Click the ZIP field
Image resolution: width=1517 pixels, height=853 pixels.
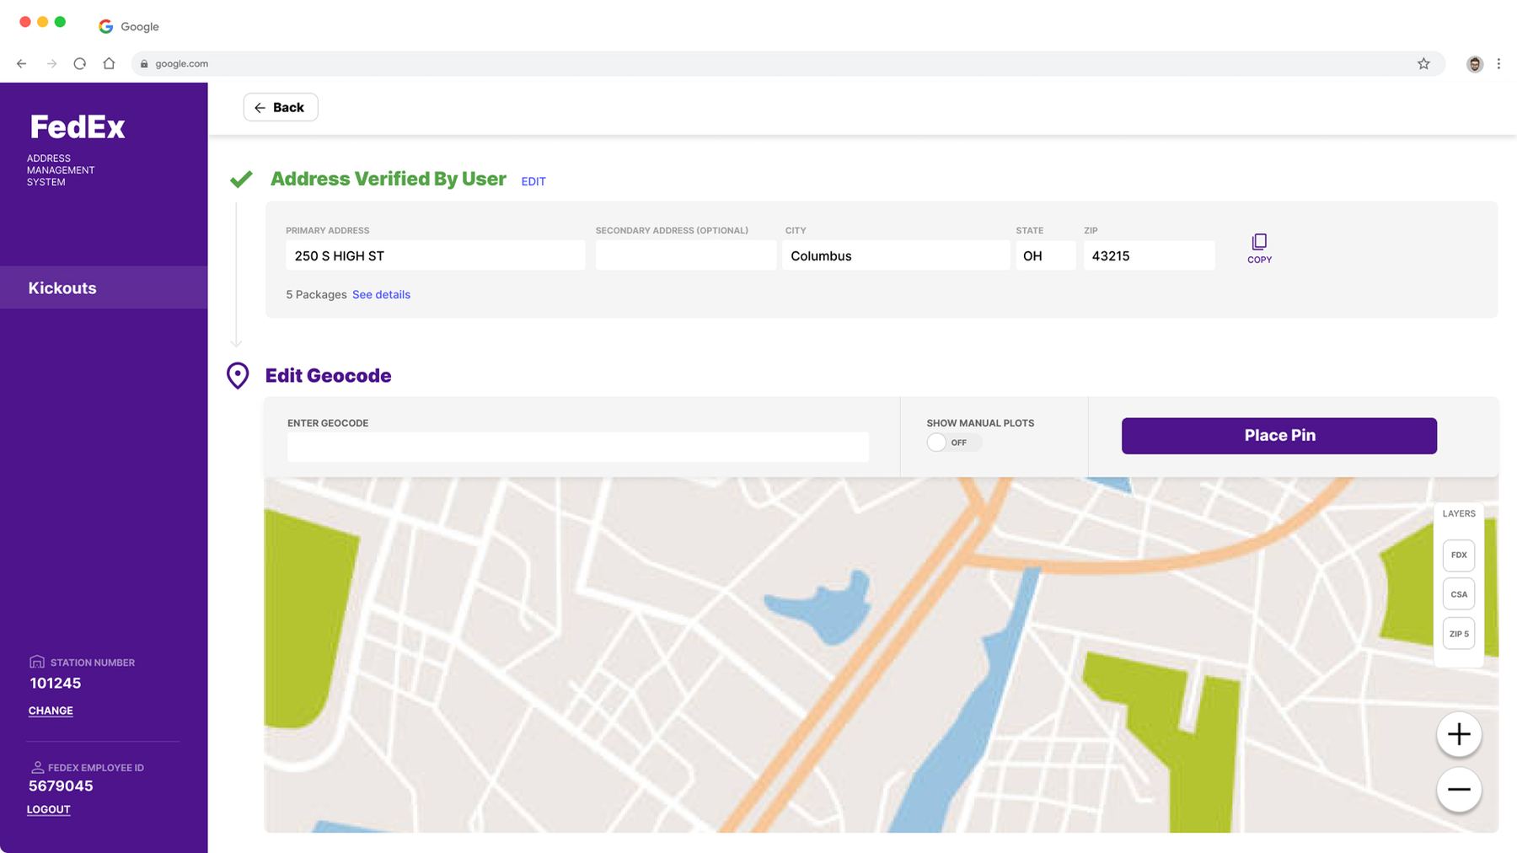click(x=1150, y=255)
